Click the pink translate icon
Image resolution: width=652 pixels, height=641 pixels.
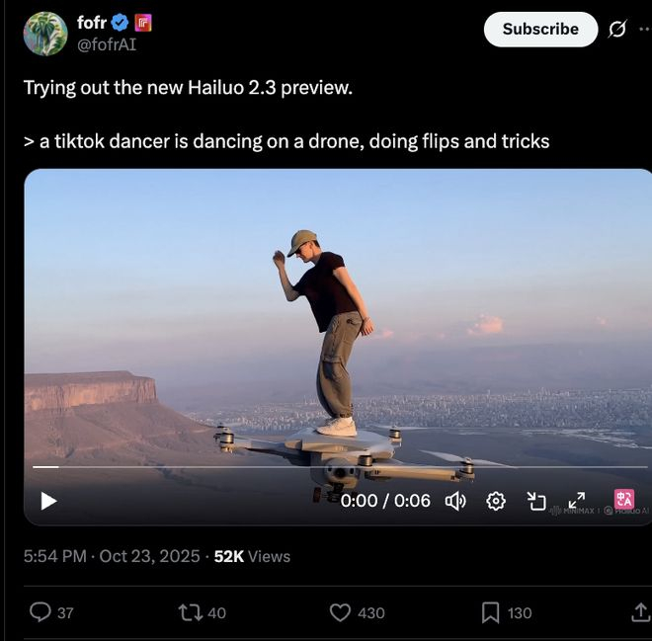pyautogui.click(x=623, y=500)
